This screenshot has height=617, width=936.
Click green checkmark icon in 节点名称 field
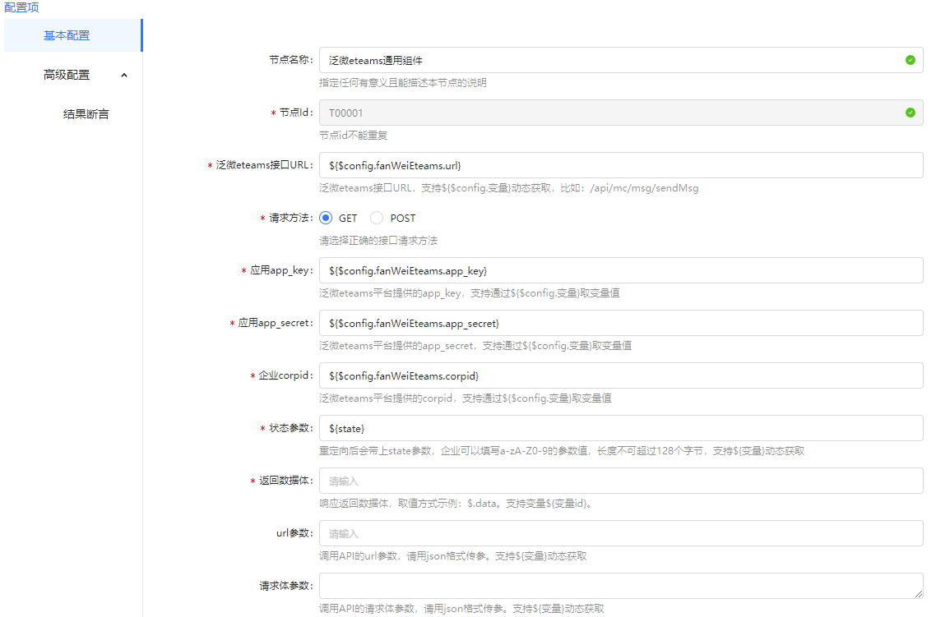point(910,60)
